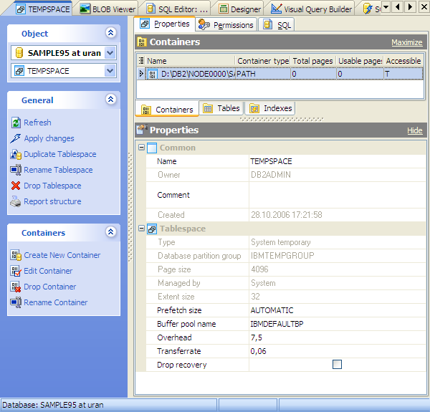This screenshot has height=412, width=430.
Task: Toggle the Drop recovery checkbox
Action: (337, 365)
